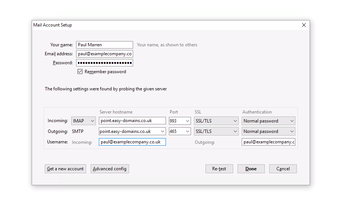Expand the outgoing server hostname dropdown
This screenshot has width=339, height=205.
[162, 131]
